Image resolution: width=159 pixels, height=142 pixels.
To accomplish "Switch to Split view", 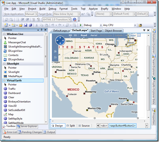I will (71, 126).
